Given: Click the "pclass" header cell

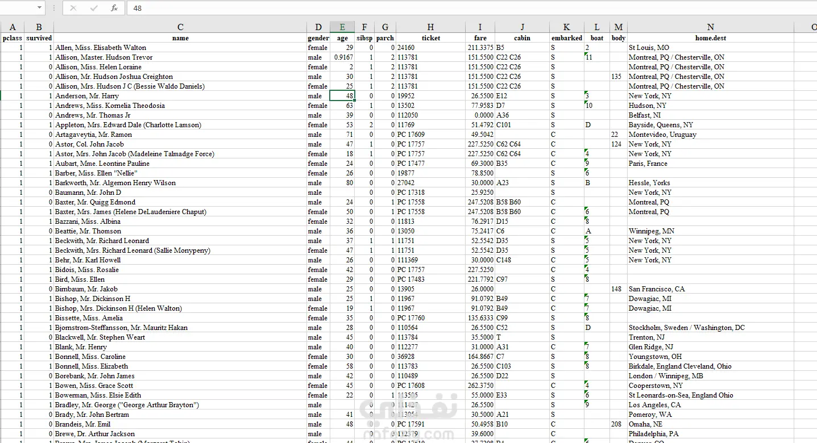Looking at the screenshot, I should pyautogui.click(x=13, y=38).
